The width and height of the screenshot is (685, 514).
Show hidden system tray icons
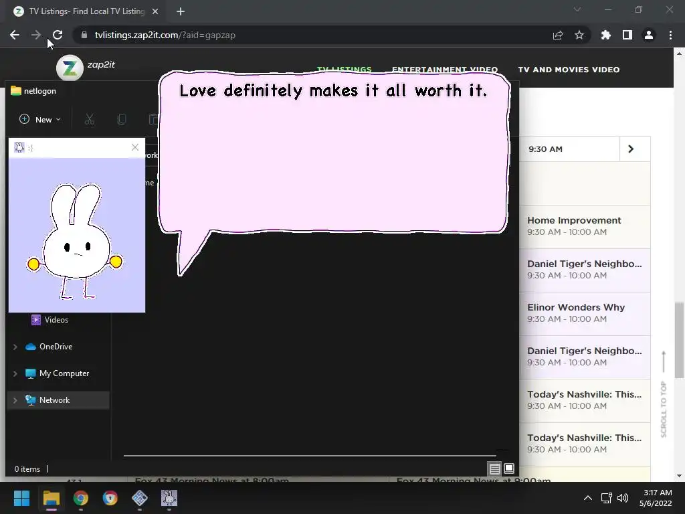[x=588, y=498]
